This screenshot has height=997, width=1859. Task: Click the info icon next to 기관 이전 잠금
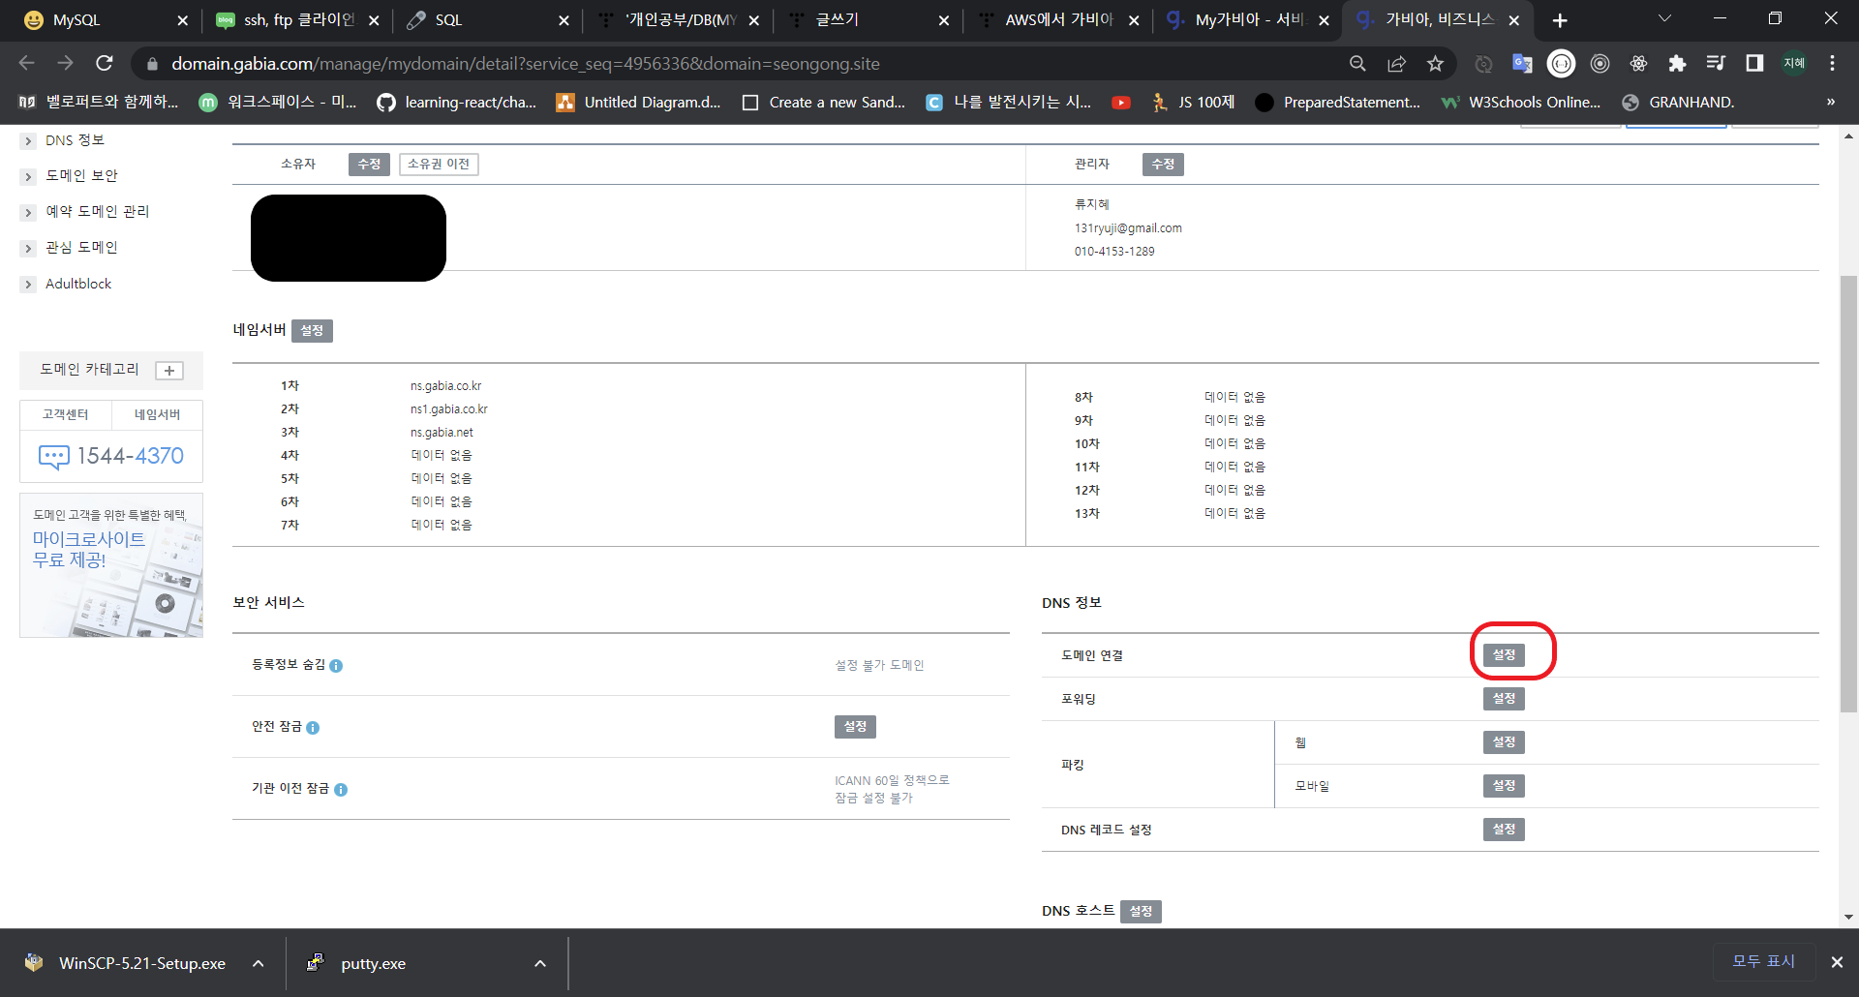(341, 790)
